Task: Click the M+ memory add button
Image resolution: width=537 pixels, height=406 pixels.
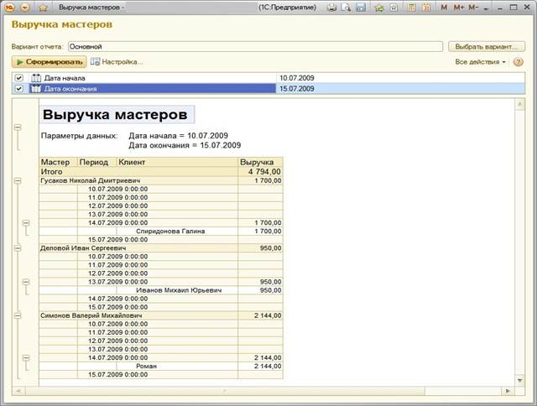Action: tap(459, 8)
